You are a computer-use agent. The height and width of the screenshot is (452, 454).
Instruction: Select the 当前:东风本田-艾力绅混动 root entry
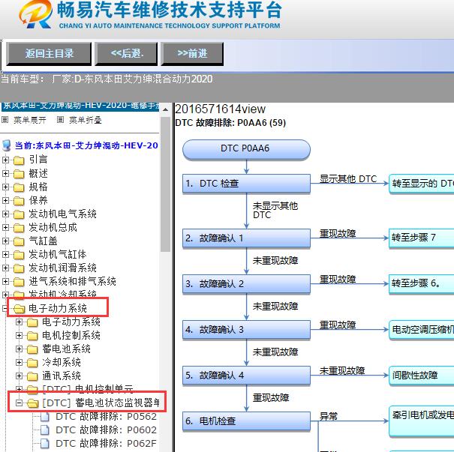[x=86, y=145]
